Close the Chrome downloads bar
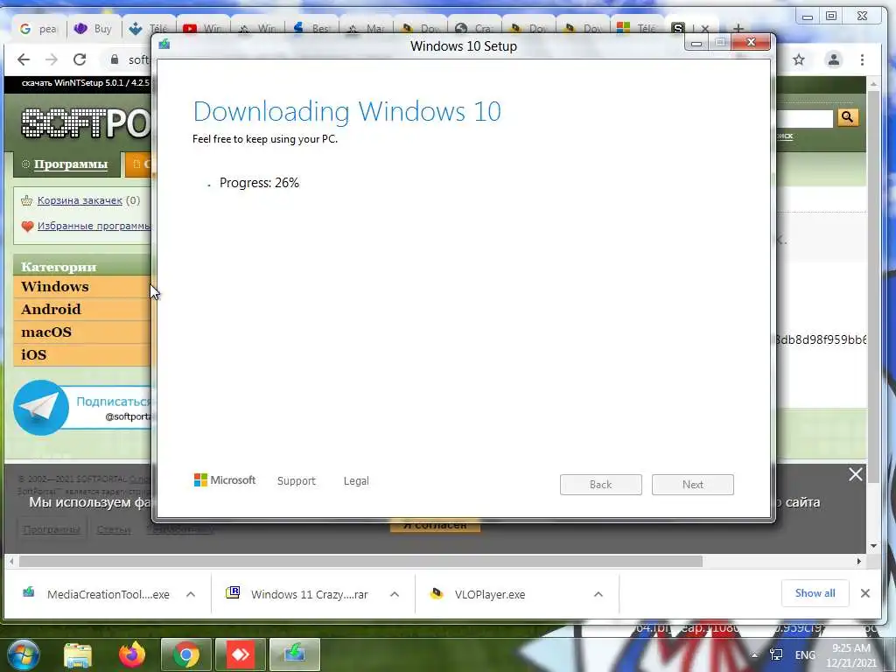The height and width of the screenshot is (672, 896). pos(865,593)
